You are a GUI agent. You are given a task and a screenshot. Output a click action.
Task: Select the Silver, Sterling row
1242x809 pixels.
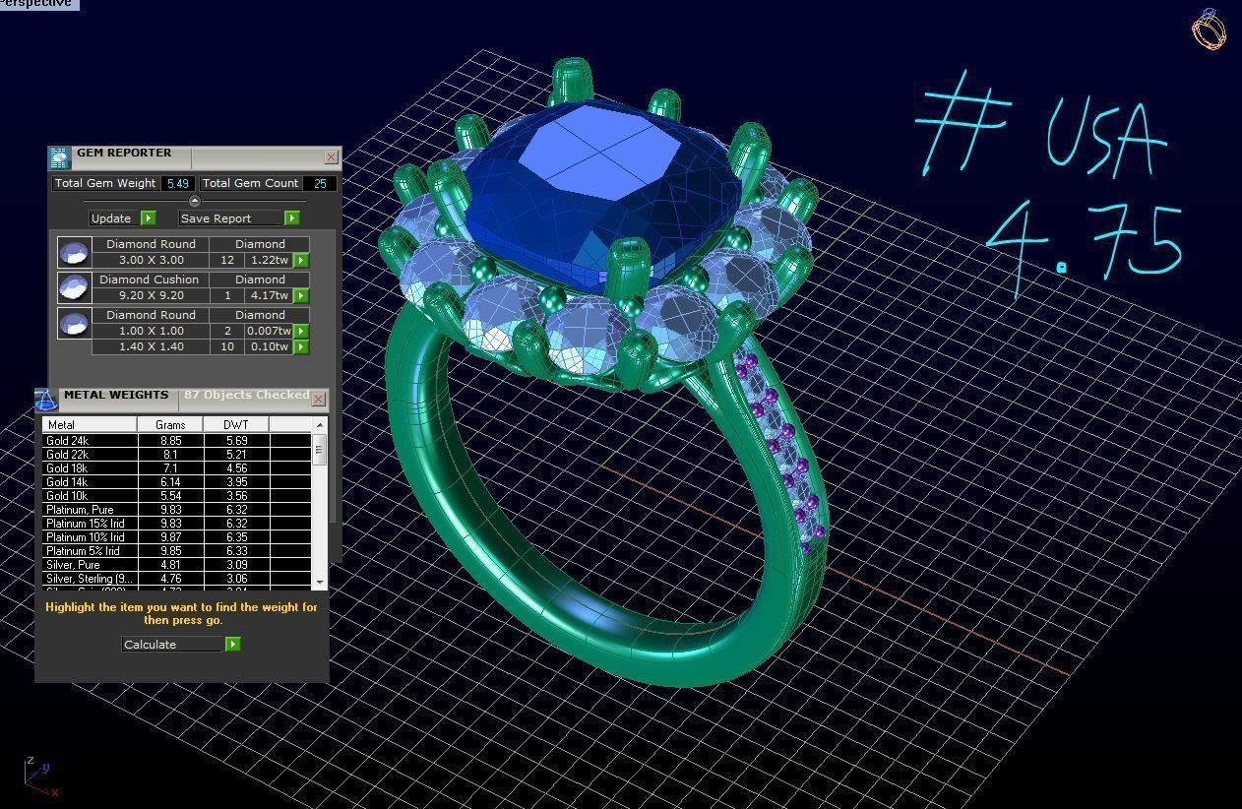(177, 579)
